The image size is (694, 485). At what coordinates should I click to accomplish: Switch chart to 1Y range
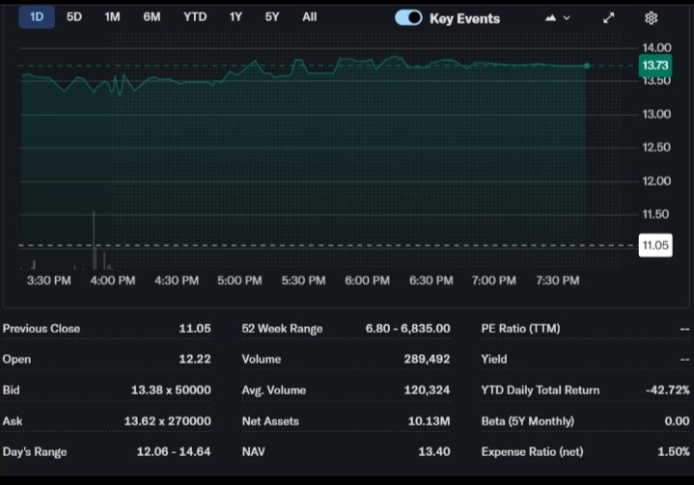pyautogui.click(x=236, y=16)
